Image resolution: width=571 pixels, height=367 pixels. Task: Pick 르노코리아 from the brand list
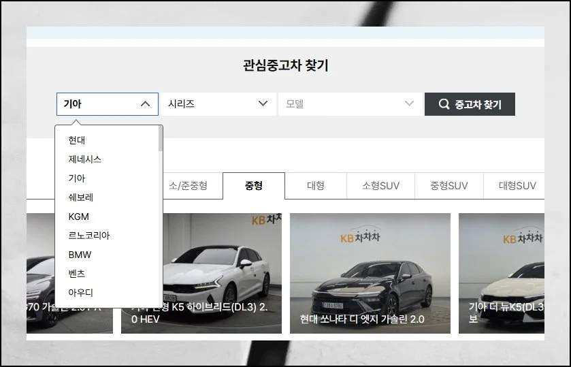pos(89,236)
